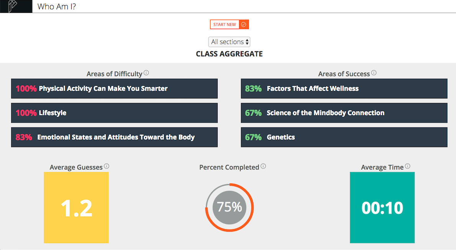Show info for Percent Completed
The height and width of the screenshot is (250, 456).
[263, 166]
